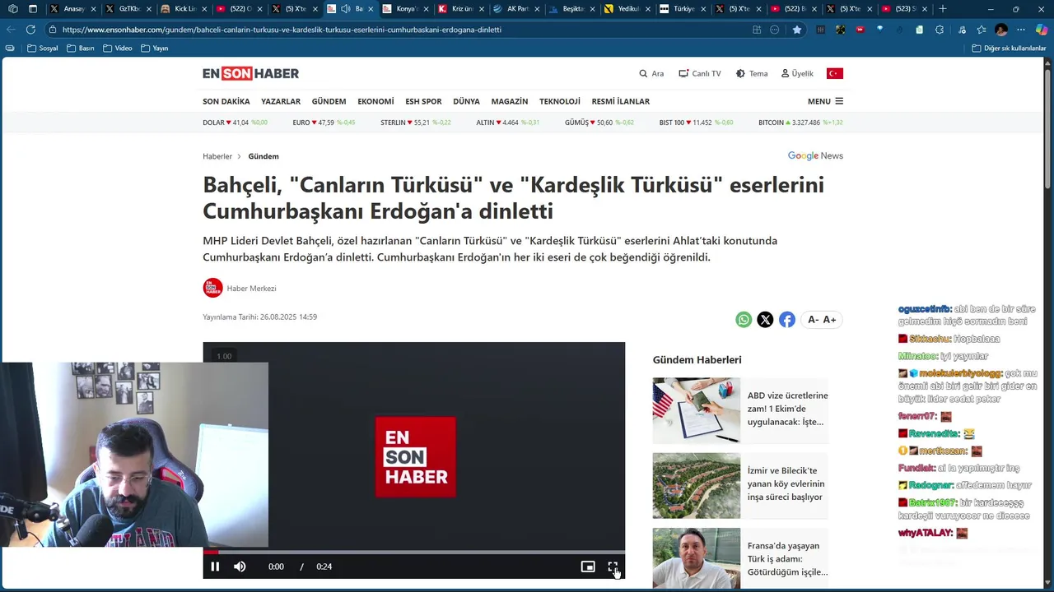
Task: Open a new browser tab with plus
Action: coord(943,8)
